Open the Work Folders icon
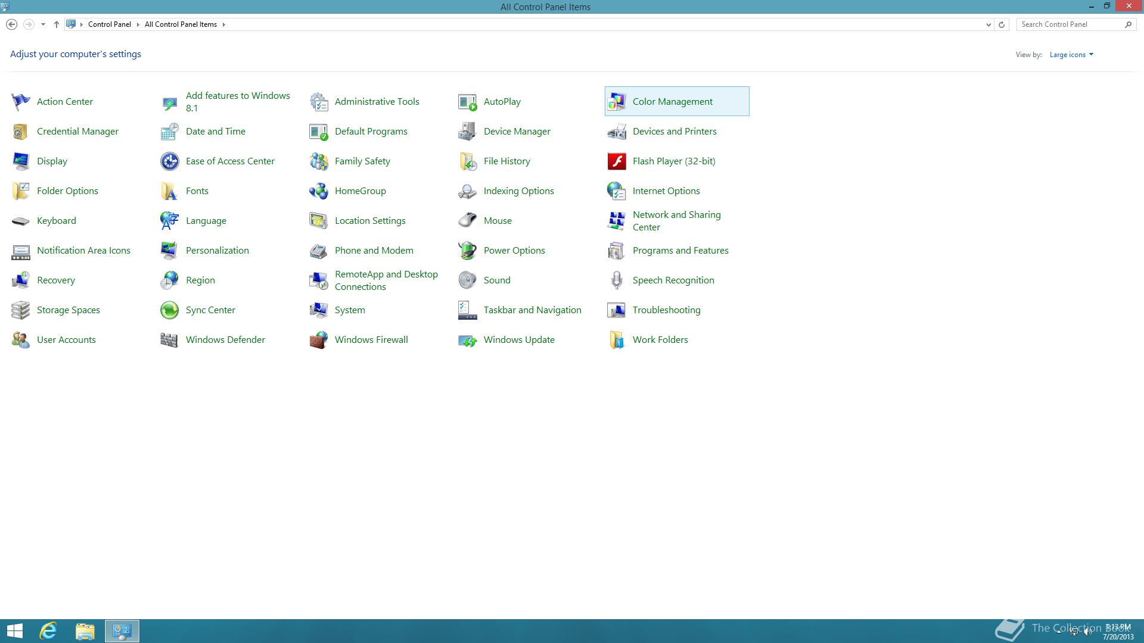Viewport: 1144px width, 643px height. click(x=617, y=340)
